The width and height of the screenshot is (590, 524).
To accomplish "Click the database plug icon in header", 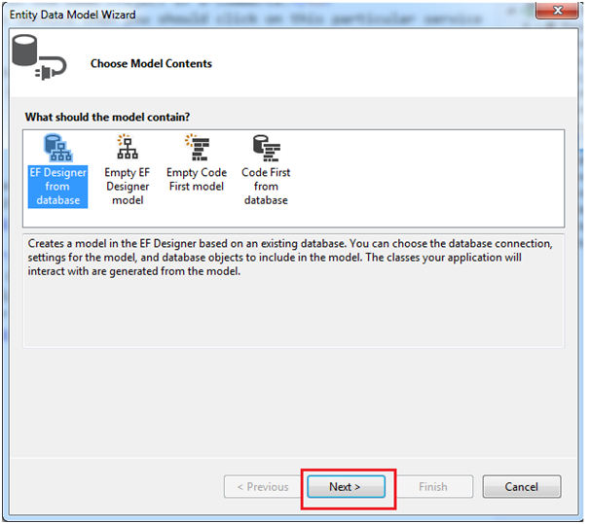I will [x=39, y=57].
